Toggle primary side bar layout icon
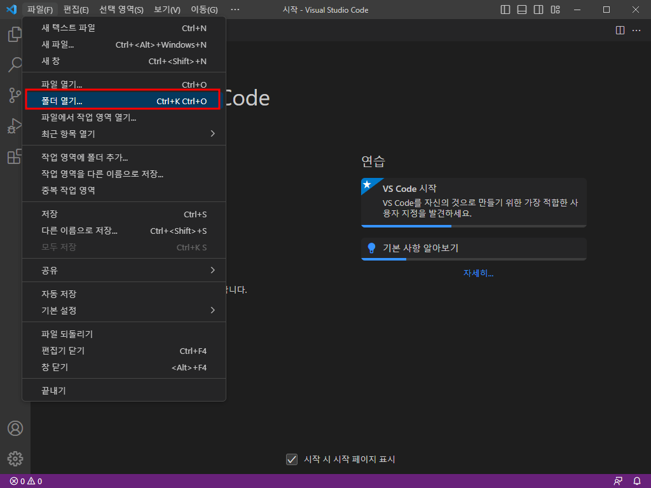Screen dimensions: 651x488 tap(505, 10)
